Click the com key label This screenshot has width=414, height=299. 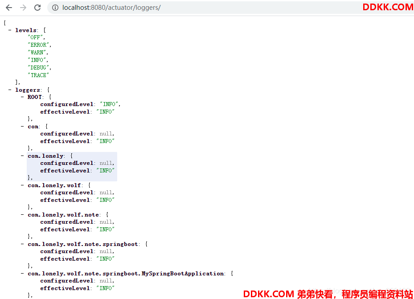(x=33, y=127)
